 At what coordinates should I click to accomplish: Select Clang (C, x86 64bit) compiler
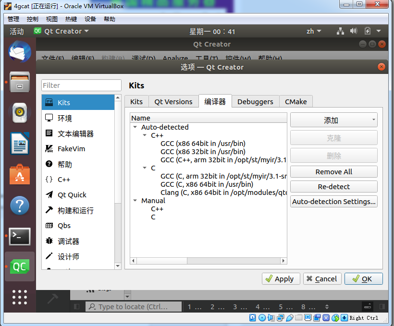[x=223, y=193]
